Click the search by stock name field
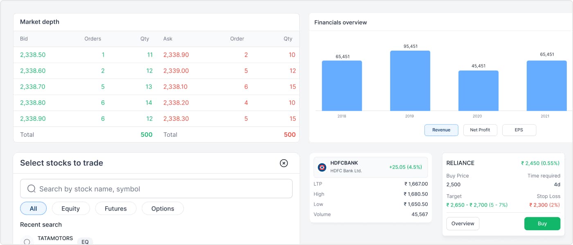This screenshot has height=245, width=573. pyautogui.click(x=156, y=189)
